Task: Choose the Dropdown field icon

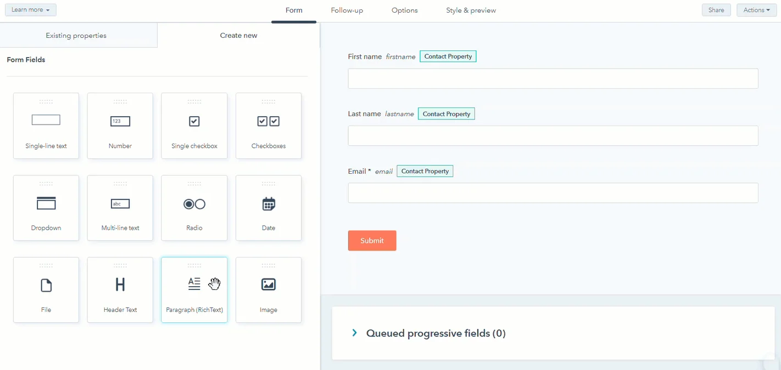Action: (x=46, y=208)
